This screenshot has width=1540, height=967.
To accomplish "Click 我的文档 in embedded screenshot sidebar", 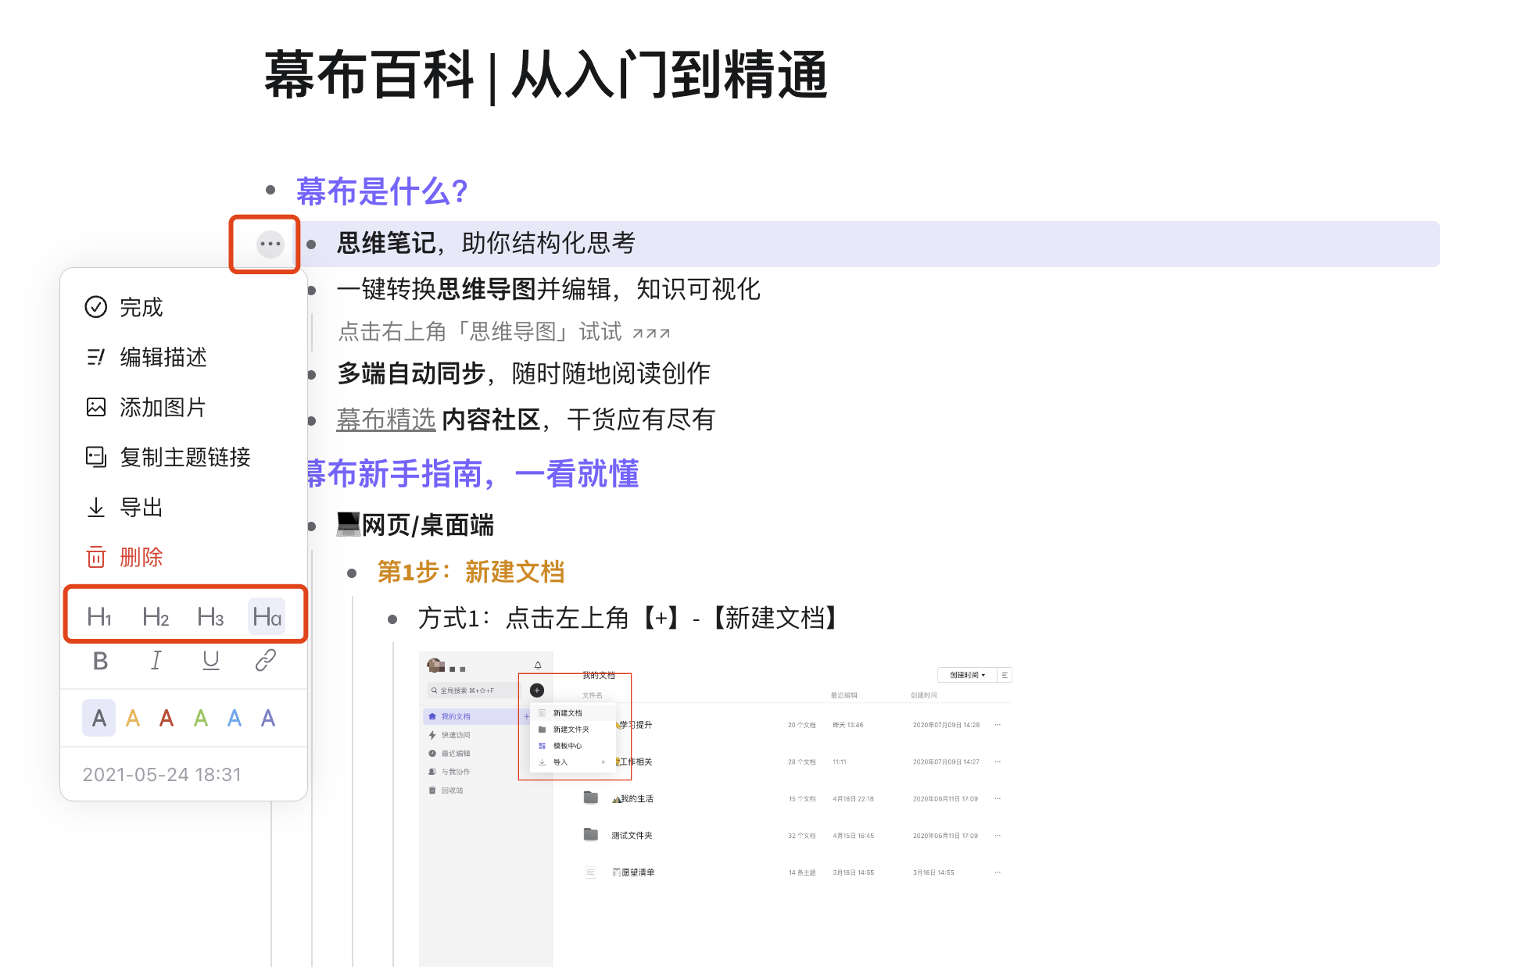I will click(456, 716).
